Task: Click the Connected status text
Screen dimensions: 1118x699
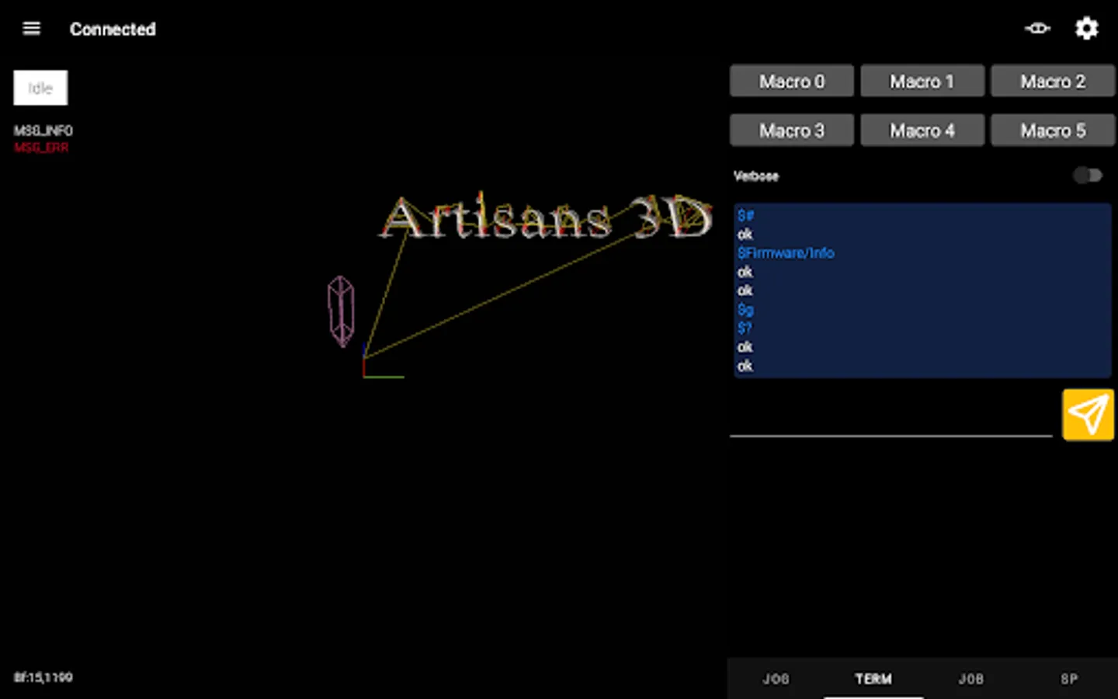Action: coord(113,29)
